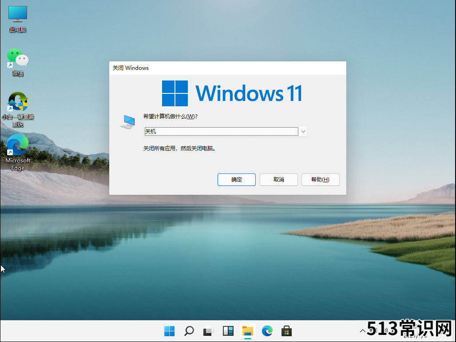Open File Explorer from the taskbar
This screenshot has height=342, width=456.
(247, 331)
